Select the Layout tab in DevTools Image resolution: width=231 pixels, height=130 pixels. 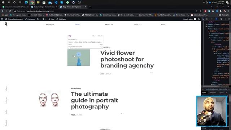[221, 92]
